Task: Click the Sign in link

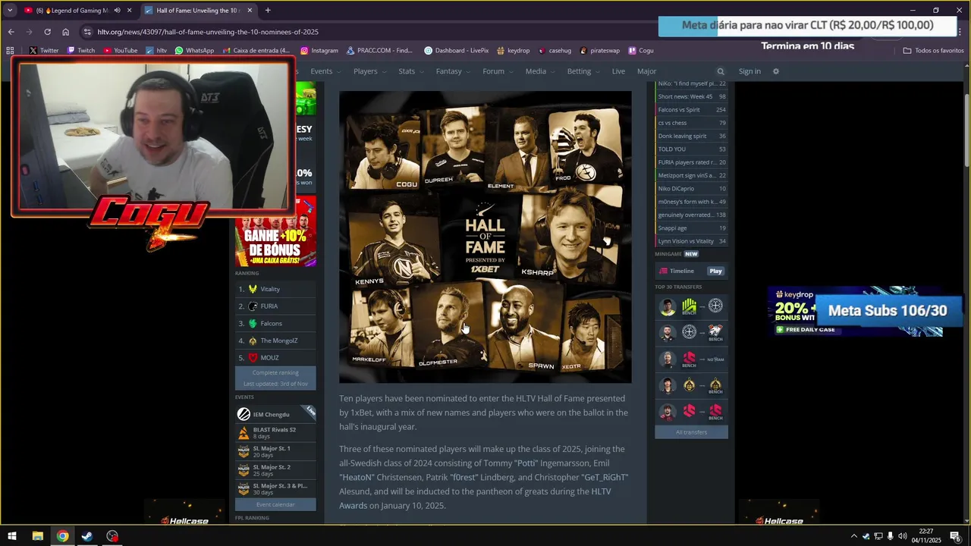Action: point(749,71)
